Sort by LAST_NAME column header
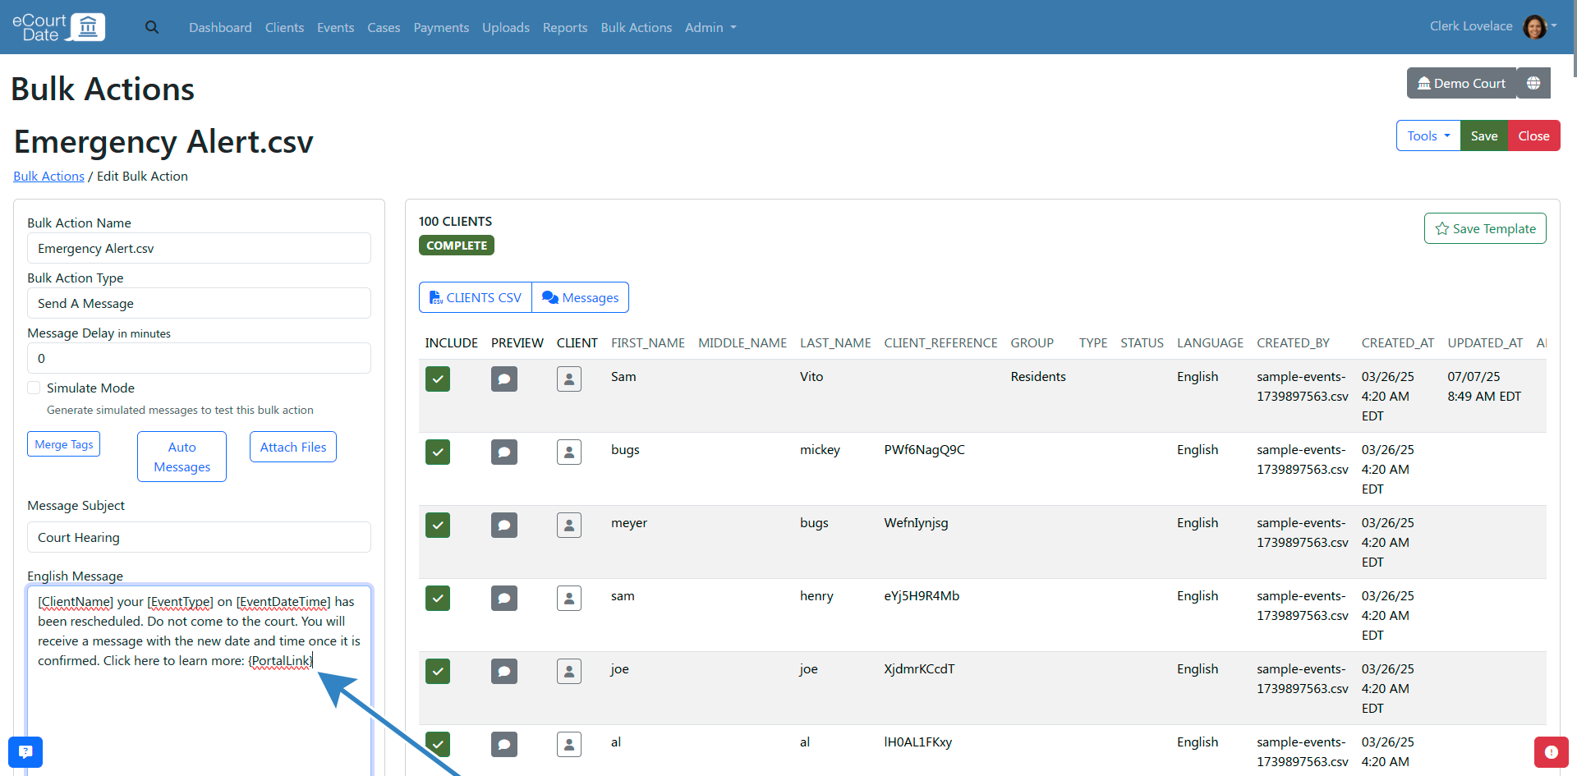This screenshot has height=776, width=1577. (835, 342)
